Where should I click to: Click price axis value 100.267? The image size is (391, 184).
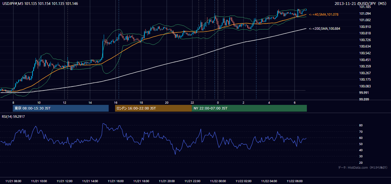365,73
